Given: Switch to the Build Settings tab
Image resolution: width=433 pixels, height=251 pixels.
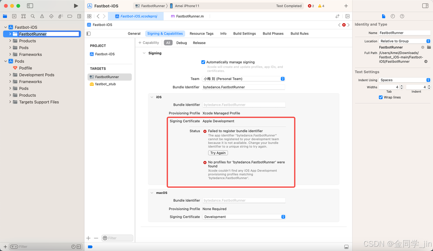Looking at the screenshot, I should pyautogui.click(x=245, y=33).
